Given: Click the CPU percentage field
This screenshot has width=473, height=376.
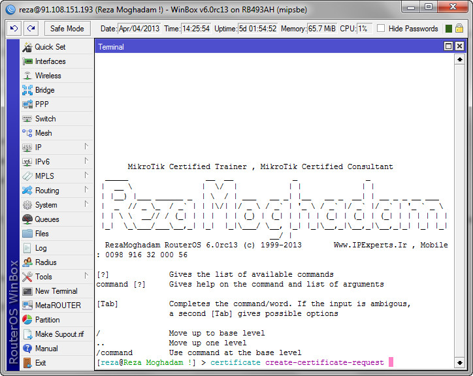Looking at the screenshot, I should pyautogui.click(x=365, y=29).
